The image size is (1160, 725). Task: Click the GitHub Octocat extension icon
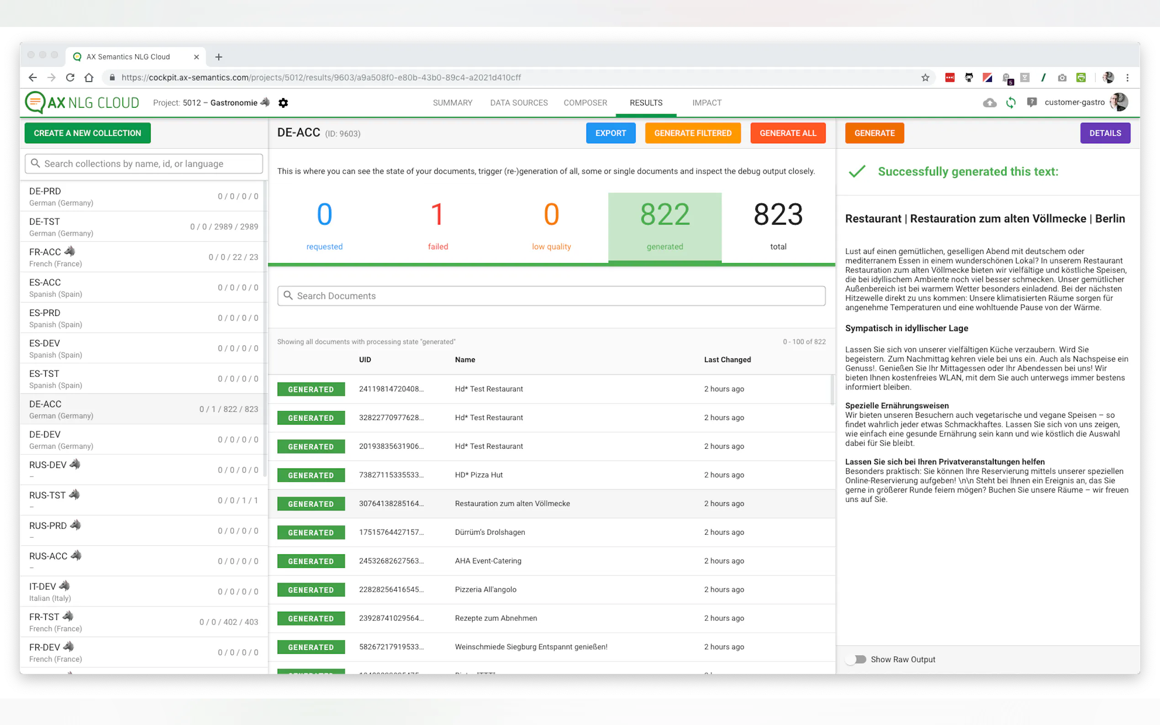pos(969,78)
